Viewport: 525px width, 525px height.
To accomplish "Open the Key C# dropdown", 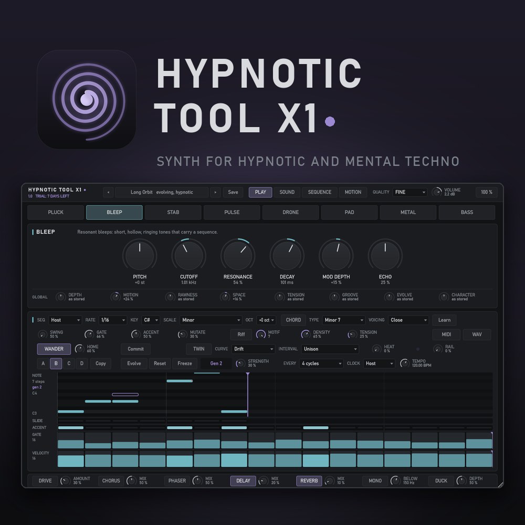I will click(x=150, y=320).
